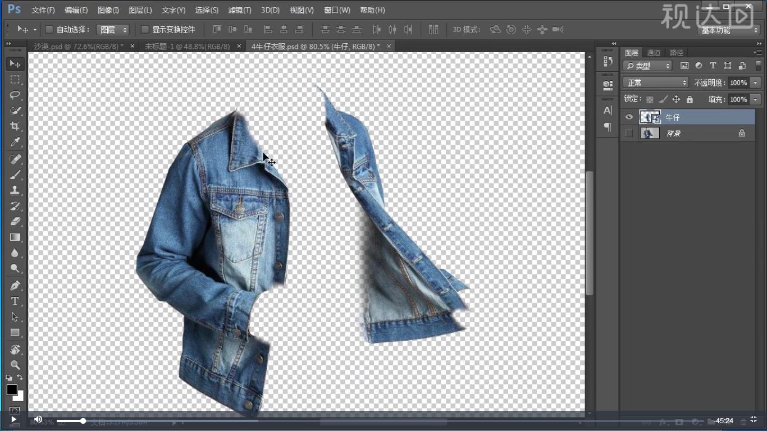Enable the 自动选择 checkbox

click(49, 29)
